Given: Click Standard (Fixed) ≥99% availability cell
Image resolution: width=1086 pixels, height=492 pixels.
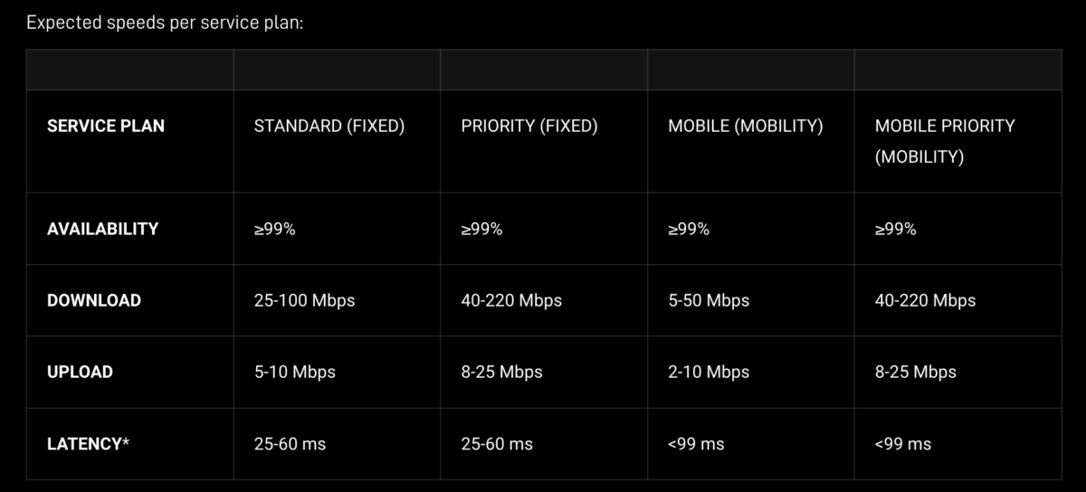Looking at the screenshot, I should click(x=274, y=229).
